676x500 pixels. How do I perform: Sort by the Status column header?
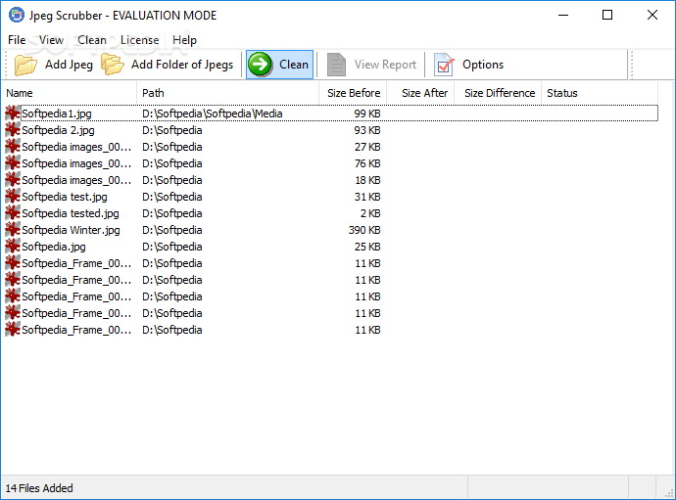click(x=600, y=93)
